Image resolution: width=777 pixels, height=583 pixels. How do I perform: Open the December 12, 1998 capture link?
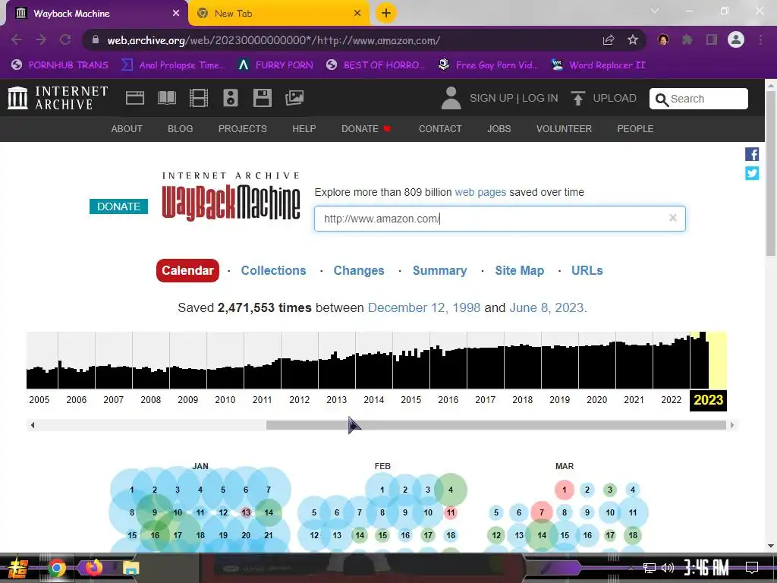coord(423,307)
